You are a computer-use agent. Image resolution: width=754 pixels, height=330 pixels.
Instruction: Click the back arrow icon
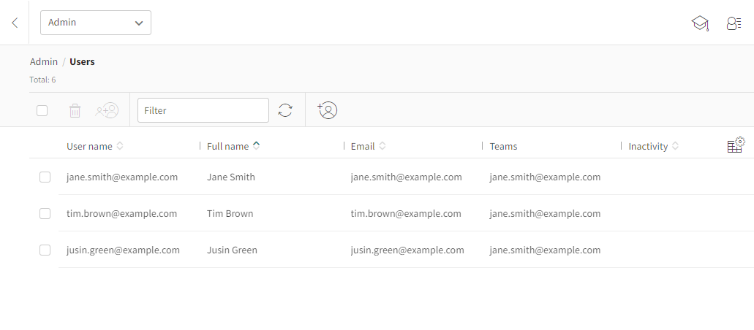tap(15, 23)
